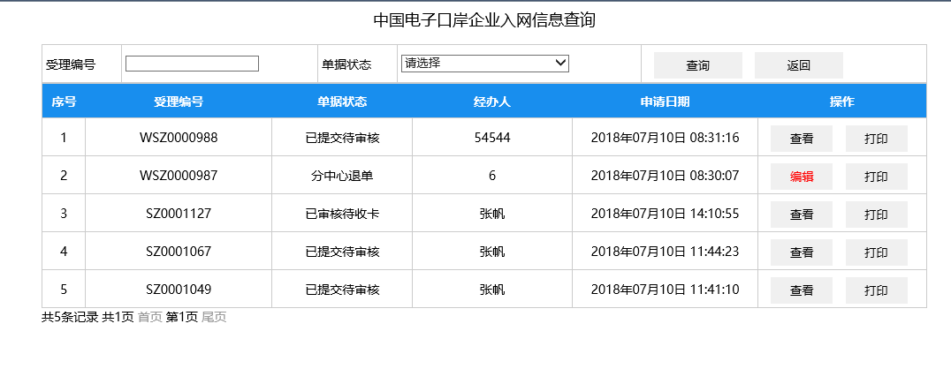Click the 单据状态 column header
This screenshot has height=369, width=951.
[x=342, y=102]
